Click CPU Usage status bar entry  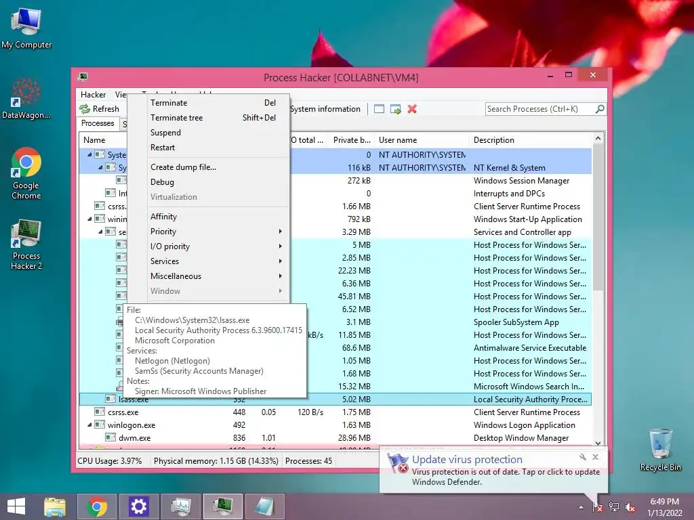coord(110,460)
